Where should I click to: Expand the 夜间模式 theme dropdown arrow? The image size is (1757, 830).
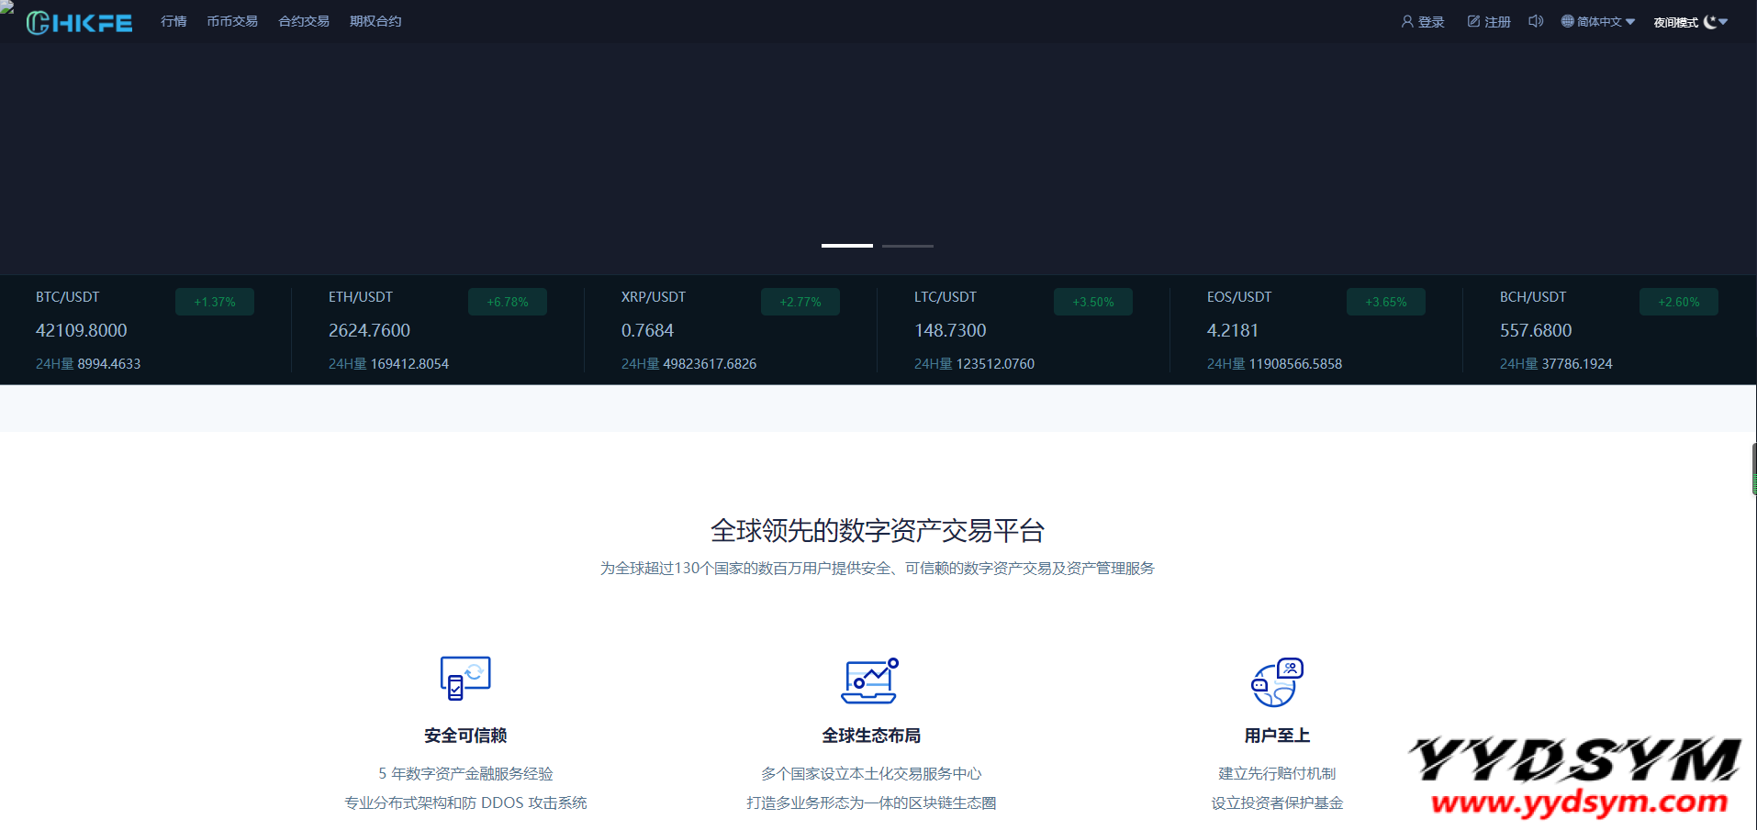[x=1723, y=22]
